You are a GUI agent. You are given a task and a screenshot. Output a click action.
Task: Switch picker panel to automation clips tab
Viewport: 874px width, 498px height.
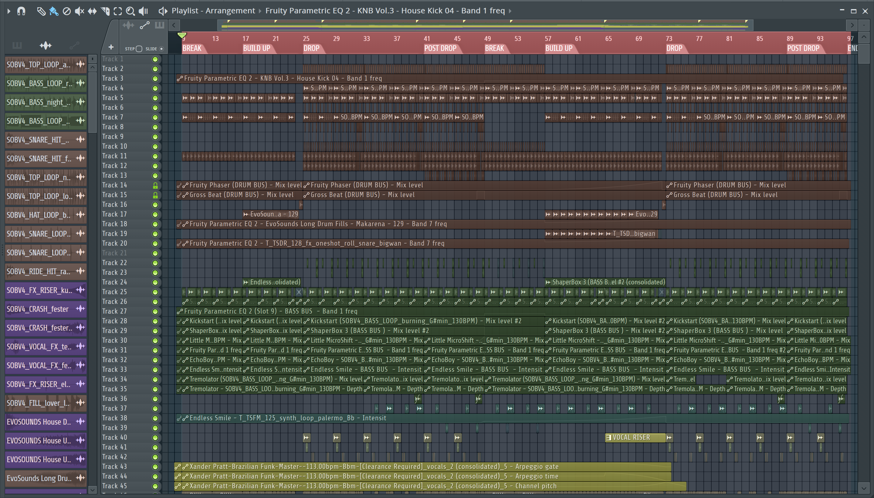pos(75,45)
